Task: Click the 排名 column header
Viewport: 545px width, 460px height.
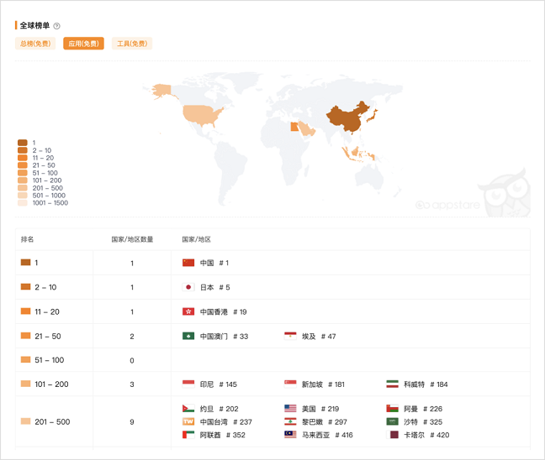Action: [27, 239]
